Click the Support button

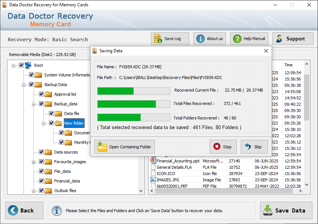(293, 39)
